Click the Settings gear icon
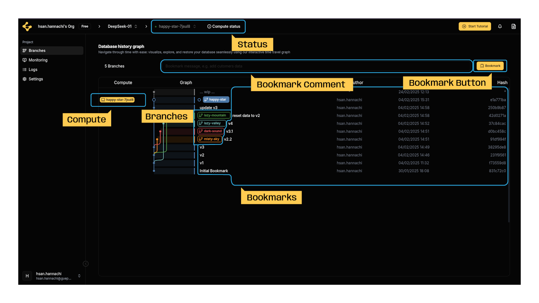The width and height of the screenshot is (539, 303). [25, 79]
